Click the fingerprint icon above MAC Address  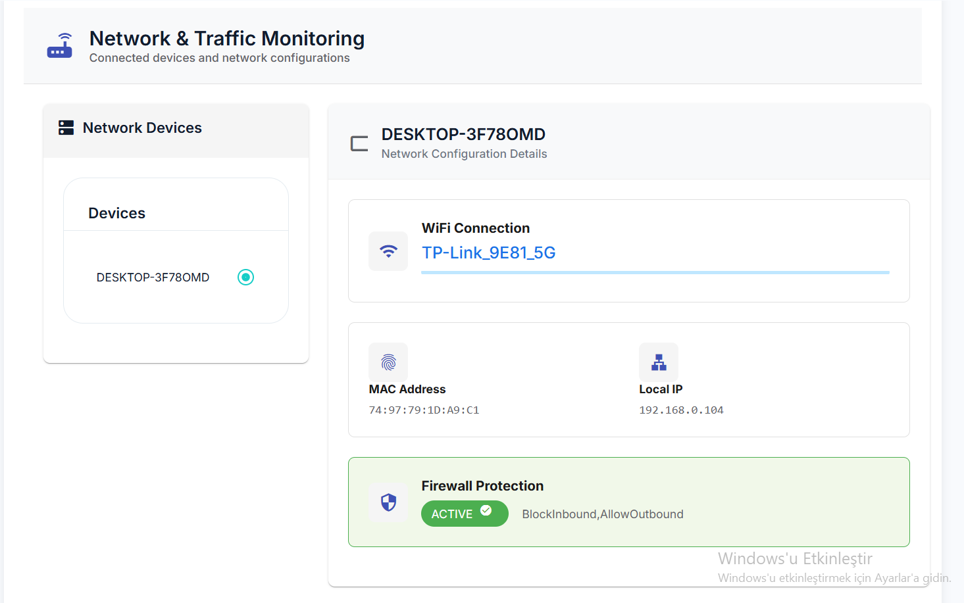point(388,362)
